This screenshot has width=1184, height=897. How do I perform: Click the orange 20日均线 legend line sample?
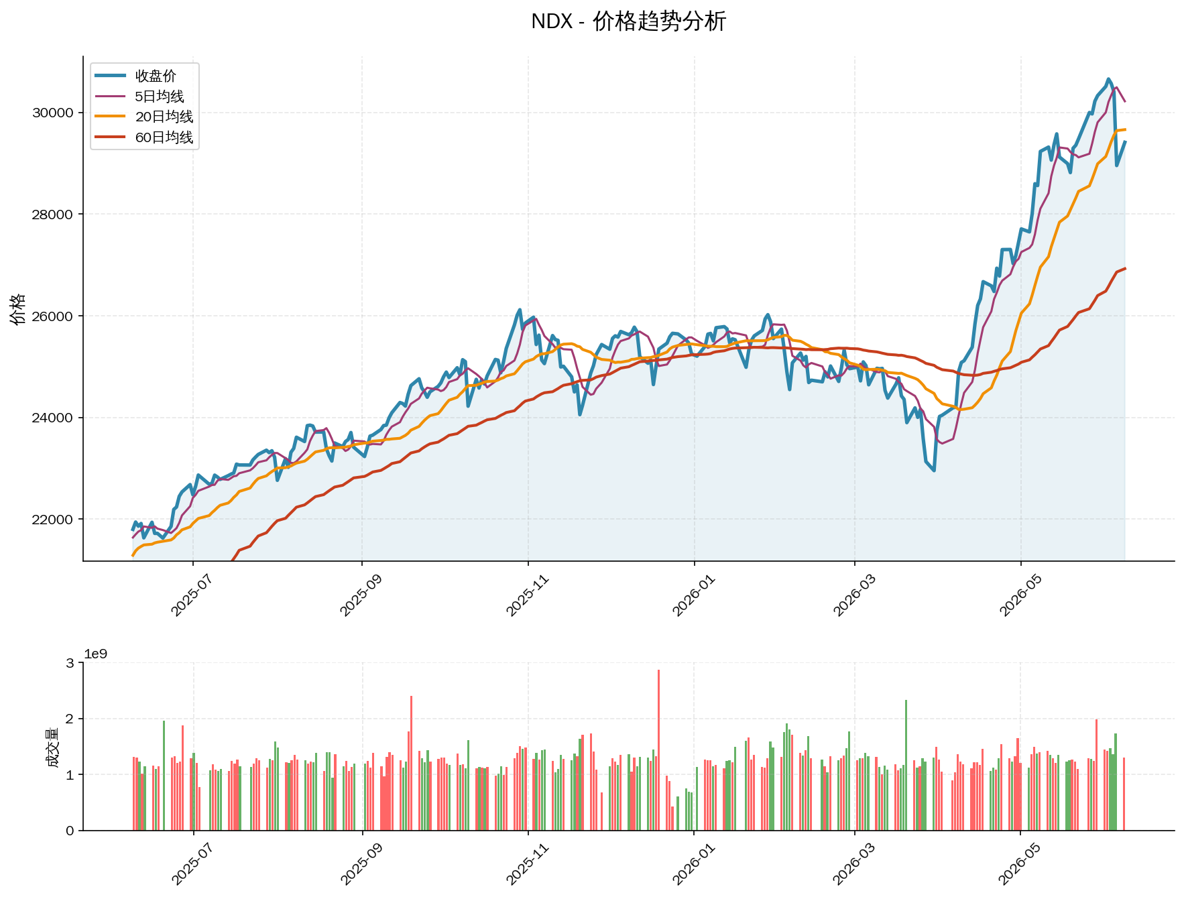point(111,117)
